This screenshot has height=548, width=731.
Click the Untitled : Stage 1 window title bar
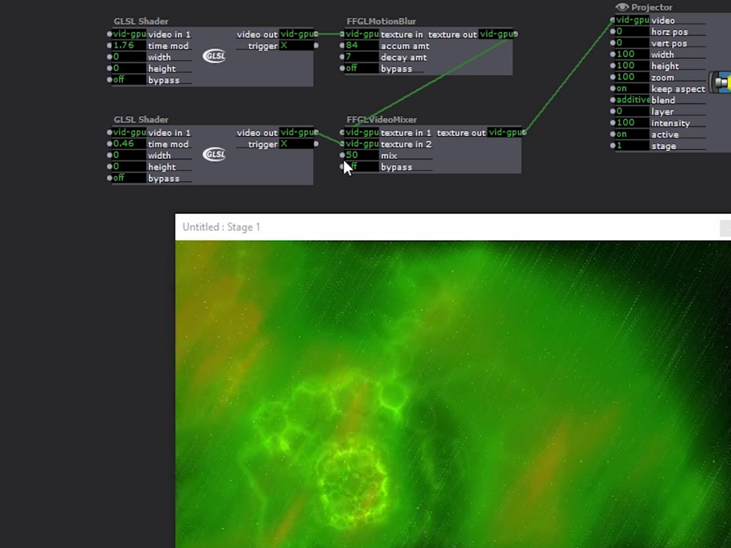[426, 227]
